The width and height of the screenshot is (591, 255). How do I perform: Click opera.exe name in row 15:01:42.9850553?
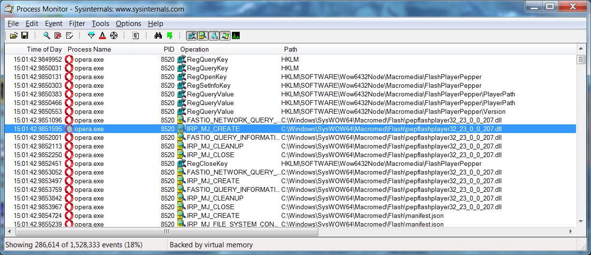pos(89,111)
